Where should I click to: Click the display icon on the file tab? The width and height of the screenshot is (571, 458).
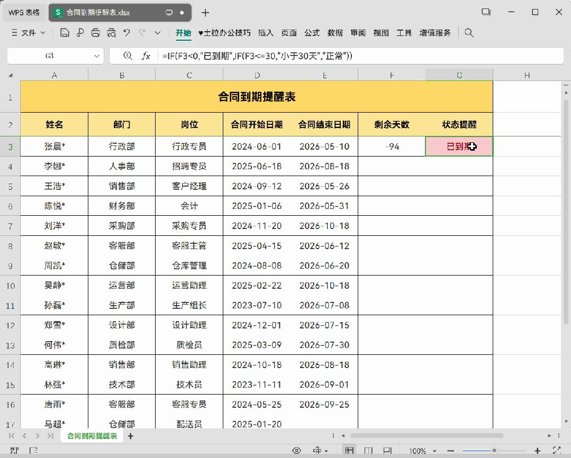[x=169, y=13]
